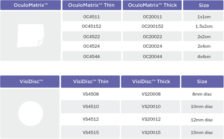
Task: Click the VisiDisc Thick column header
Action: pyautogui.click(x=151, y=82)
